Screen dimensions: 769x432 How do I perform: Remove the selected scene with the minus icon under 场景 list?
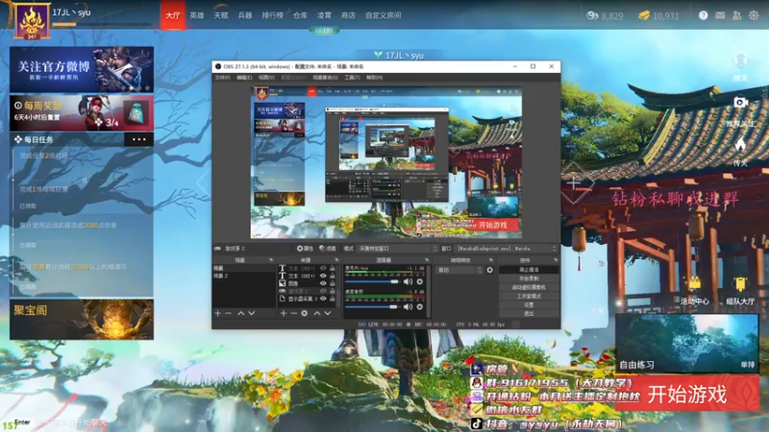click(228, 313)
